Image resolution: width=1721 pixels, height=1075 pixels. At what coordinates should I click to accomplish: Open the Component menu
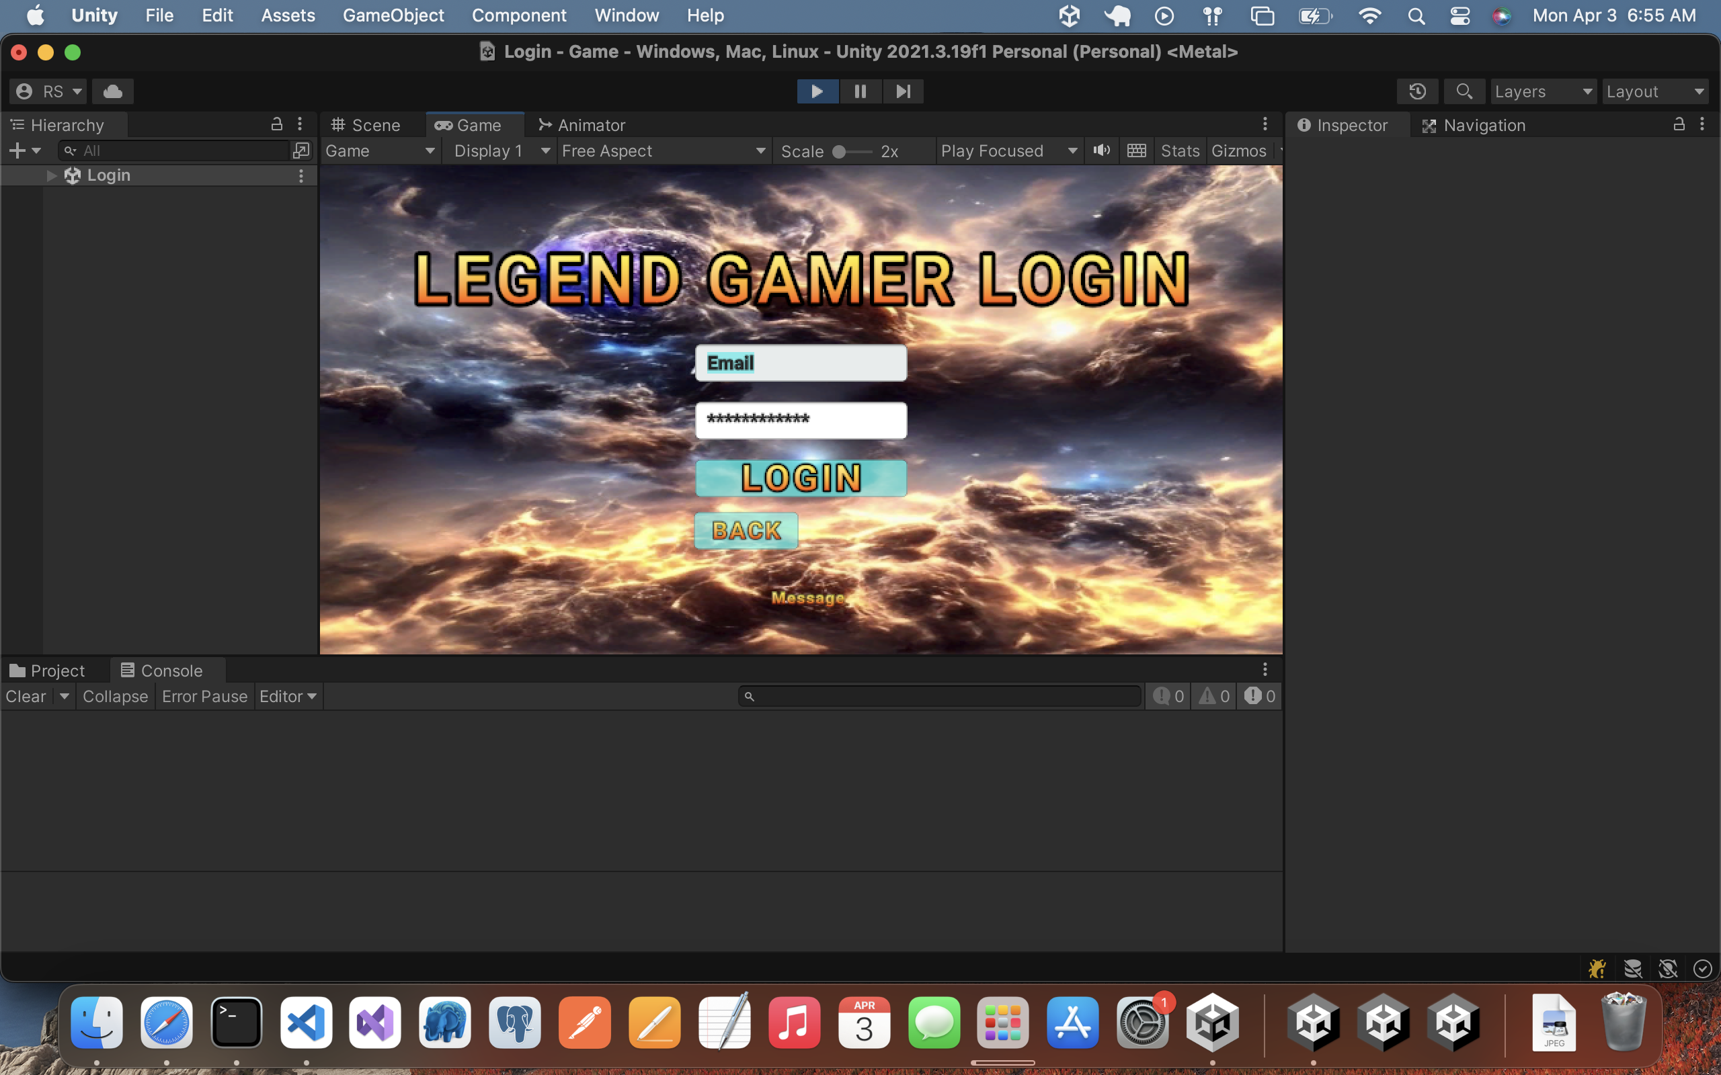(x=519, y=15)
